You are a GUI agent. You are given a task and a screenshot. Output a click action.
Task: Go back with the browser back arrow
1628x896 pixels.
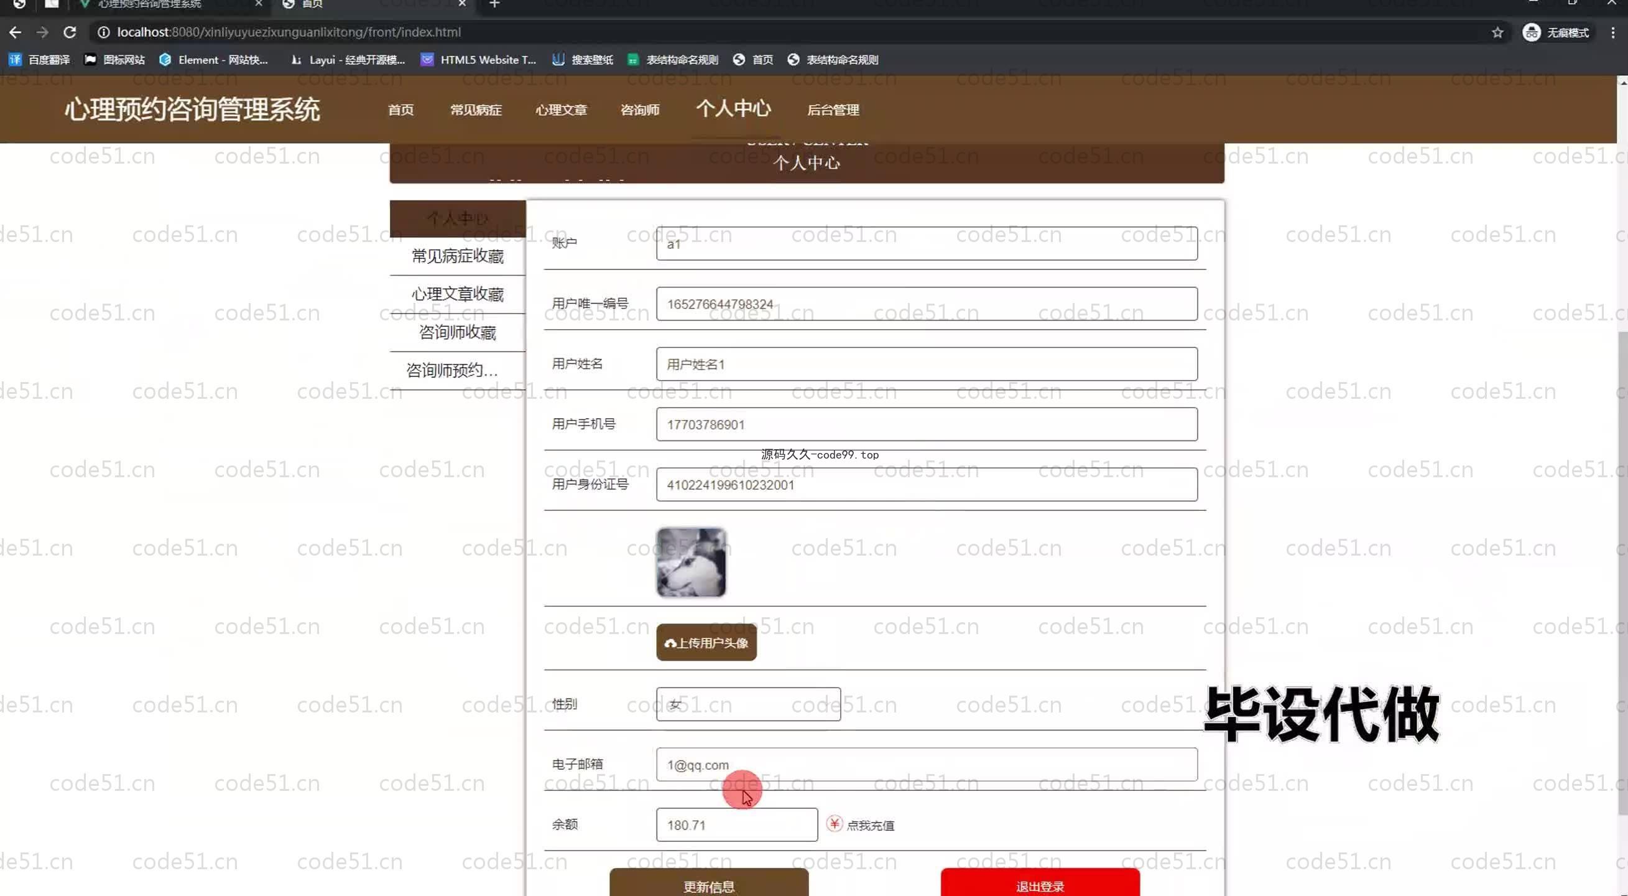coord(15,32)
